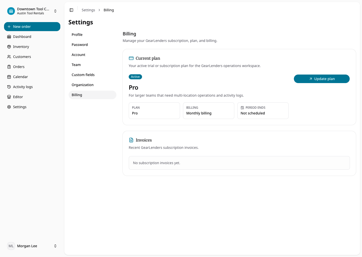
Task: Navigate to Dashboard
Action: pyautogui.click(x=32, y=37)
